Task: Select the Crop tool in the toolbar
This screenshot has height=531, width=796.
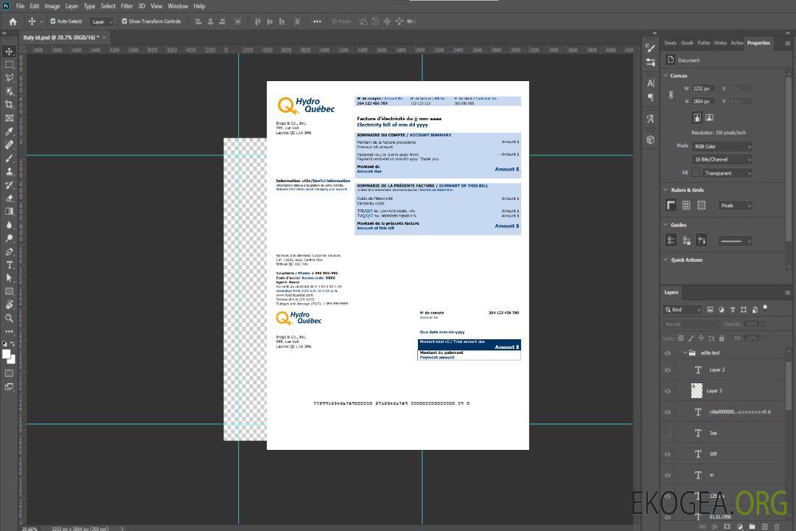Action: [9, 105]
